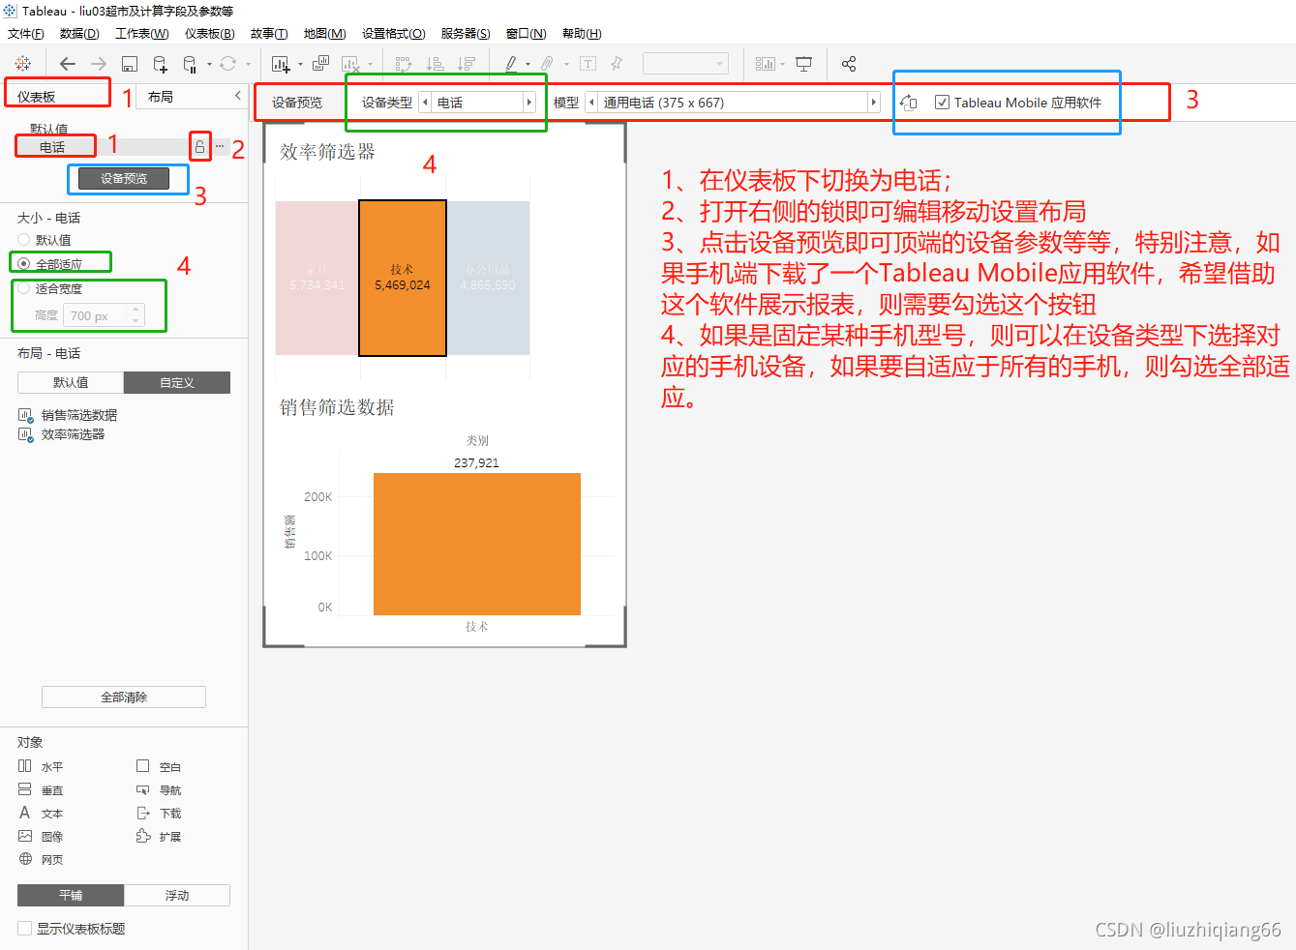Screen dimensions: 1296x950
Task: Click the rotate device orientation icon
Action: [908, 103]
